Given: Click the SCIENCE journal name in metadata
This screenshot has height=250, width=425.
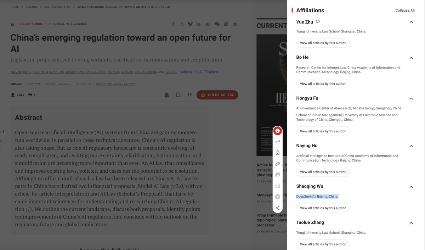Looking at the screenshot, I should 16,84.
